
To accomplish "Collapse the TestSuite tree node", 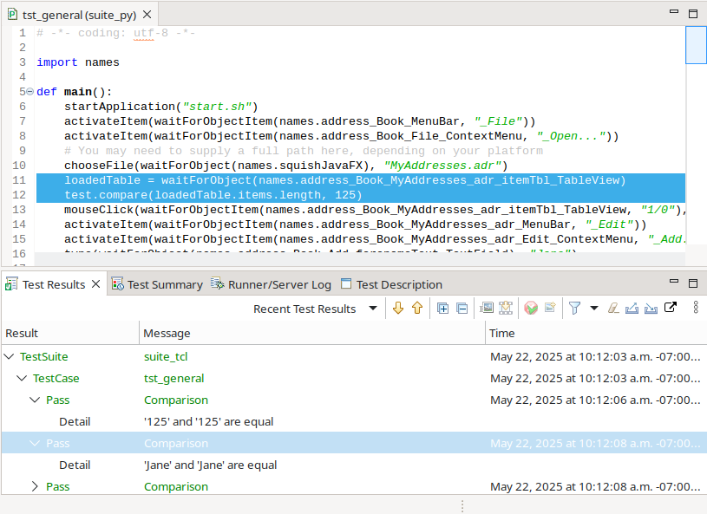I will pyautogui.click(x=10, y=356).
